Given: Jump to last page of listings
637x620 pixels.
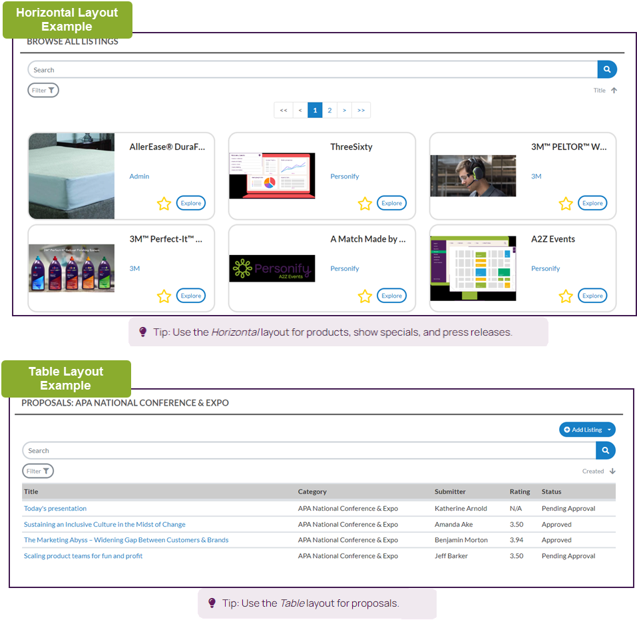Looking at the screenshot, I should (361, 110).
